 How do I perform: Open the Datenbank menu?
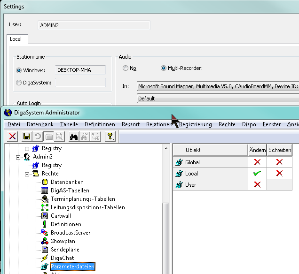(40, 124)
